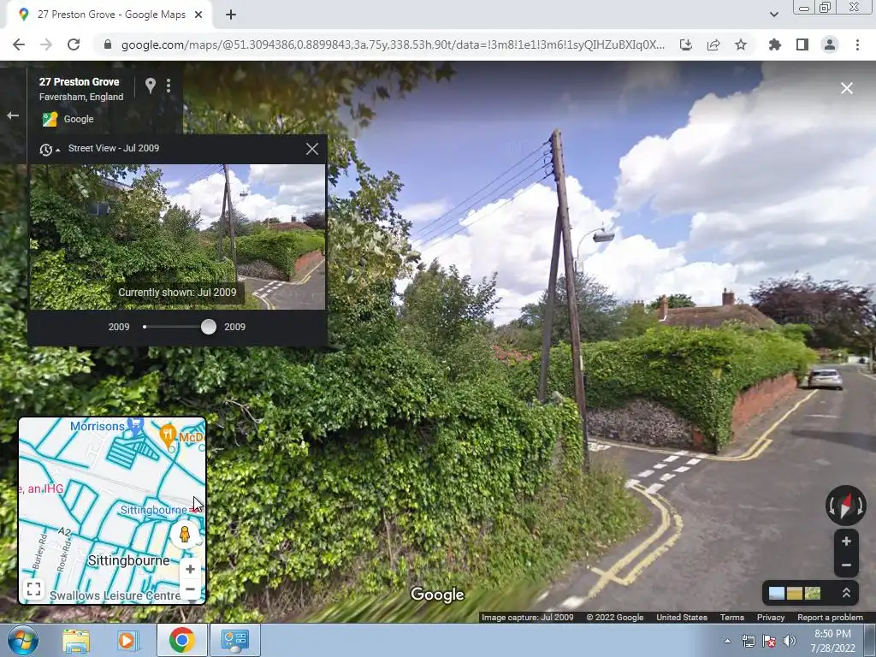This screenshot has height=657, width=876.
Task: Click the first imagery thumbnail in bottom strip
Action: pos(777,594)
